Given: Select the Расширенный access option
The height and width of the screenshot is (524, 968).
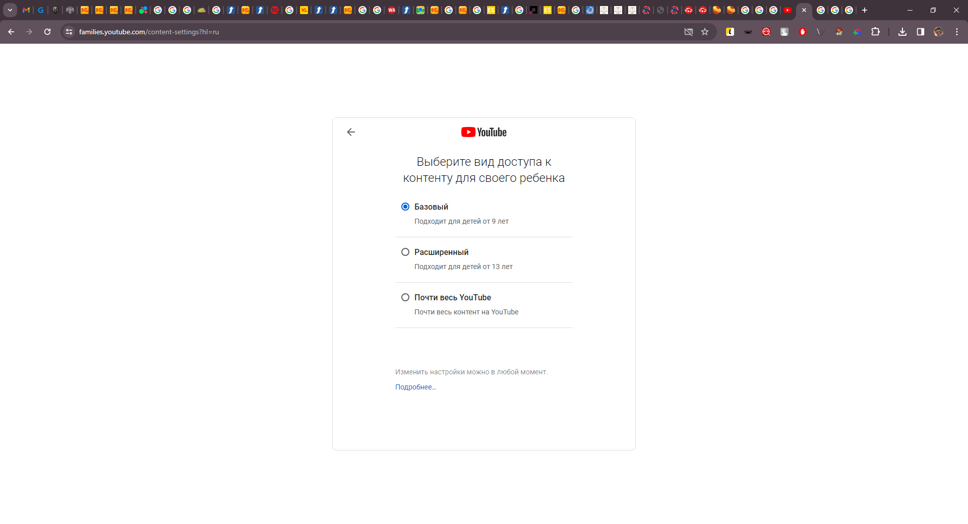Looking at the screenshot, I should tap(405, 252).
